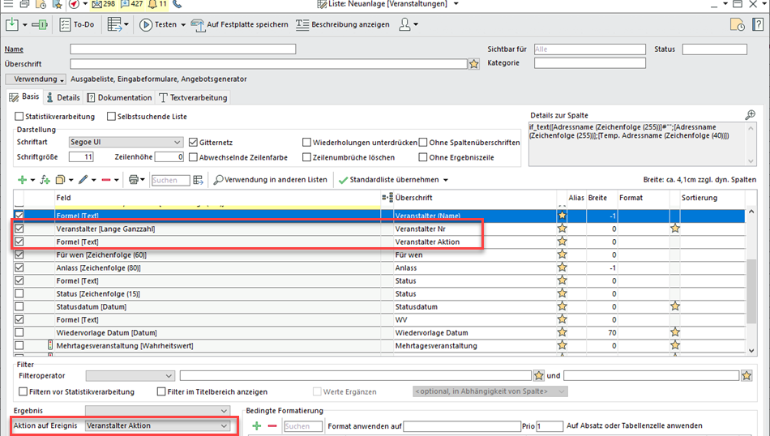Click the add formula (fx) icon
770x436 pixels.
45,180
